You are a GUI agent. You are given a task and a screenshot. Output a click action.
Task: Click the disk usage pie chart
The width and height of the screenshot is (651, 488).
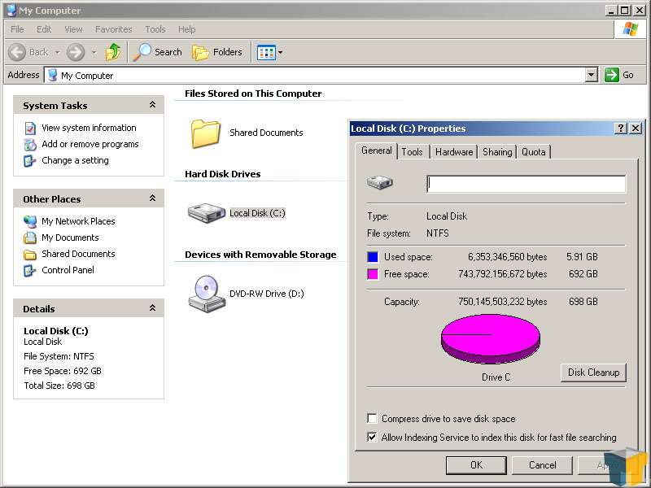(491, 338)
